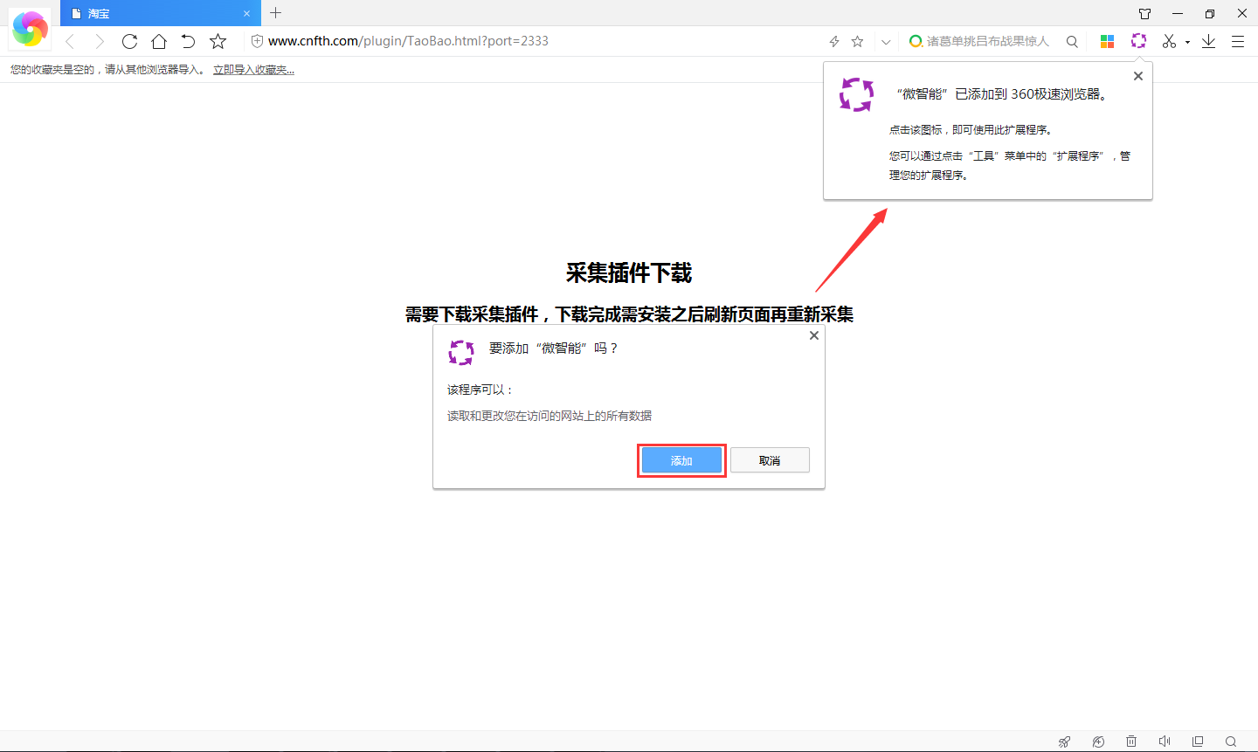Open the skin changer shirt icon
Screen dimensions: 1258x752
(x=1144, y=13)
